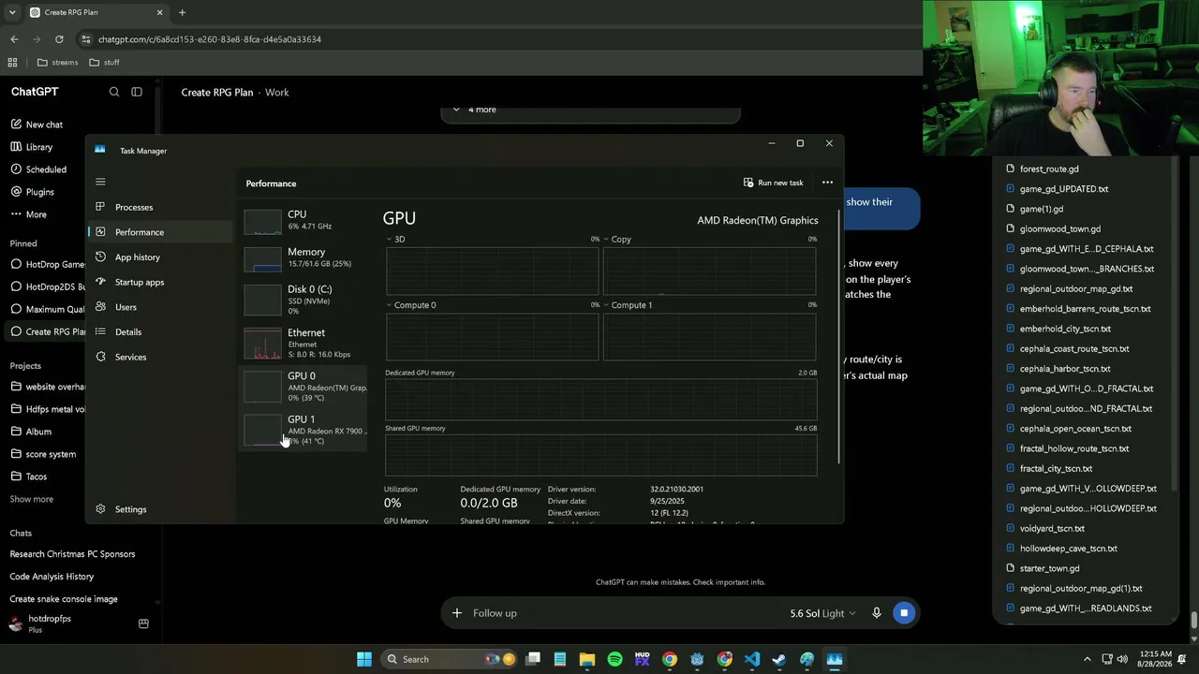Expand More in ChatGPT sidebar
Screen dimensions: 1199x674
coord(36,214)
